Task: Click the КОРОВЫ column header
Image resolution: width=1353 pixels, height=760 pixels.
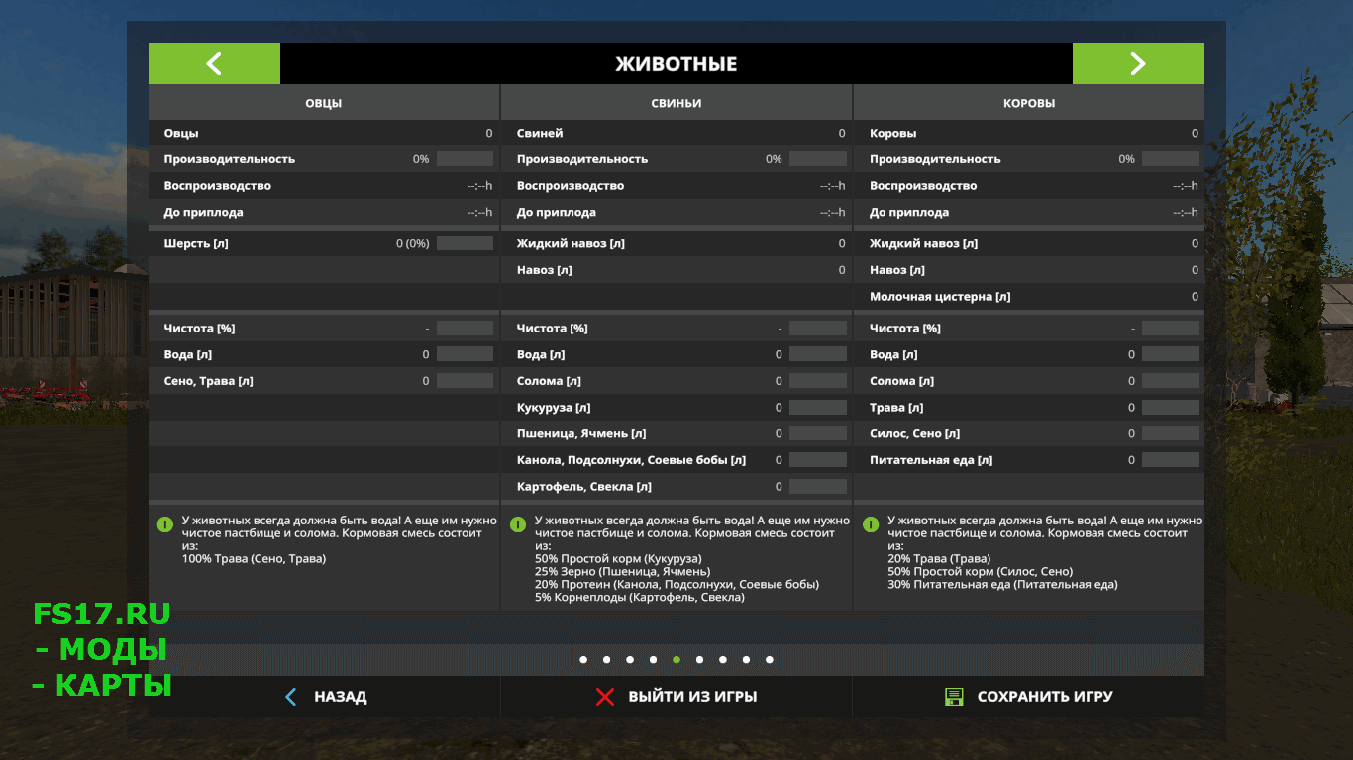Action: 1029,103
